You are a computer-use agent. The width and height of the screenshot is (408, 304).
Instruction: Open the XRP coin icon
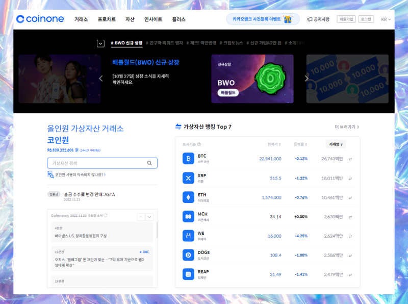click(188, 178)
